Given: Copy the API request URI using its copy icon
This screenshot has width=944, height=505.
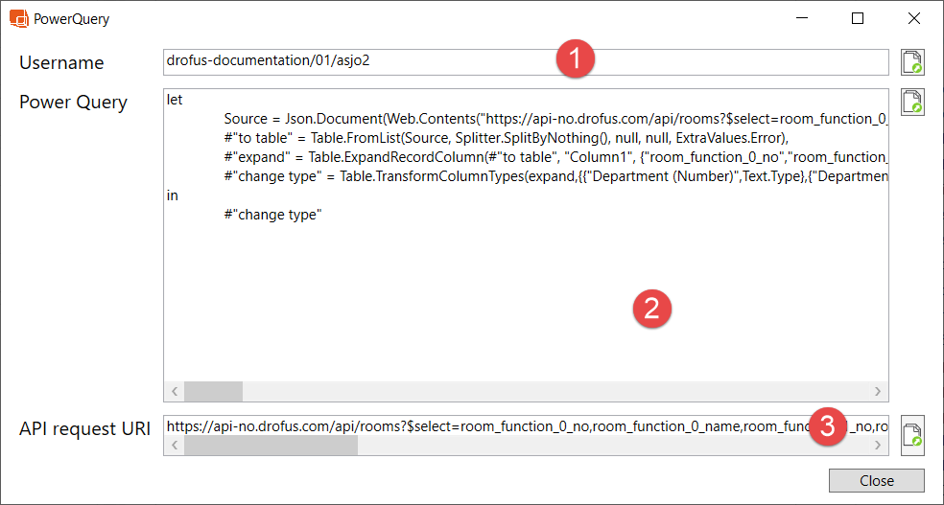Looking at the screenshot, I should [x=911, y=433].
